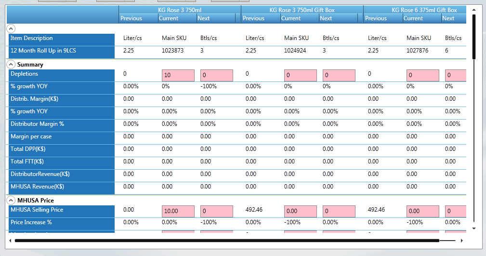Image resolution: width=486 pixels, height=256 pixels.
Task: Click Next under KG Rose 6 375ml Gift Box
Action: point(454,18)
